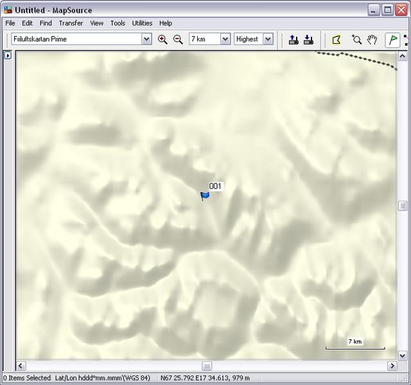Click the Receive From Device icon
The width and height of the screenshot is (411, 385).
click(x=308, y=39)
